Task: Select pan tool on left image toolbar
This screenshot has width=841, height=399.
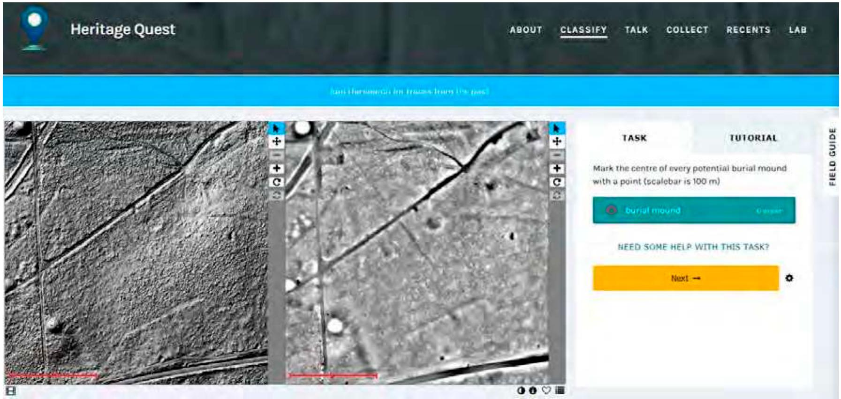Action: [x=276, y=141]
